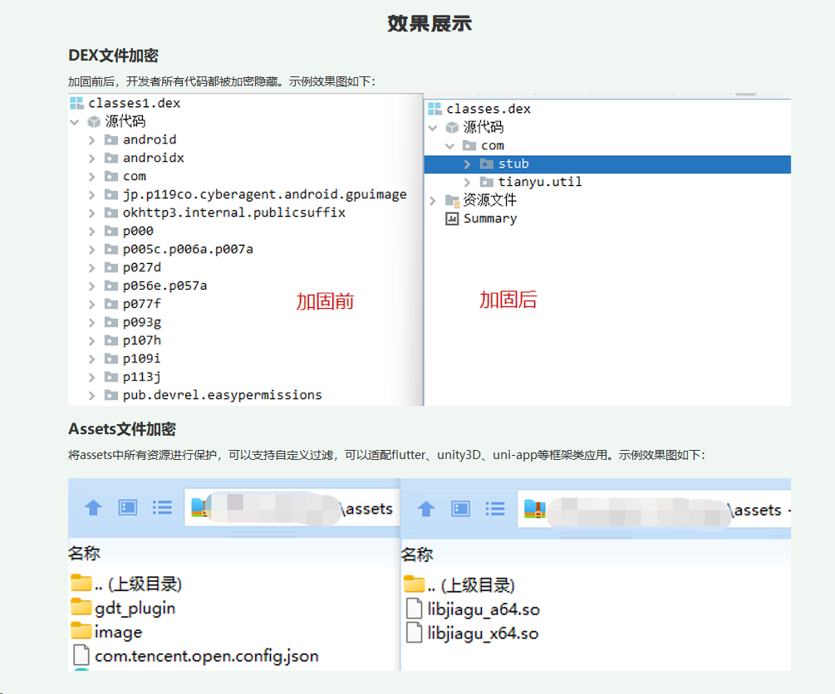This screenshot has width=835, height=694.
Task: Click the 名称 column header in left window
Action: coord(84,554)
